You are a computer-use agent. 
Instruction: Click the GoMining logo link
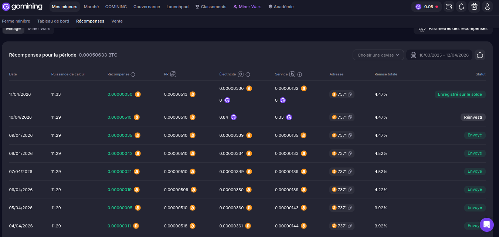(x=22, y=7)
